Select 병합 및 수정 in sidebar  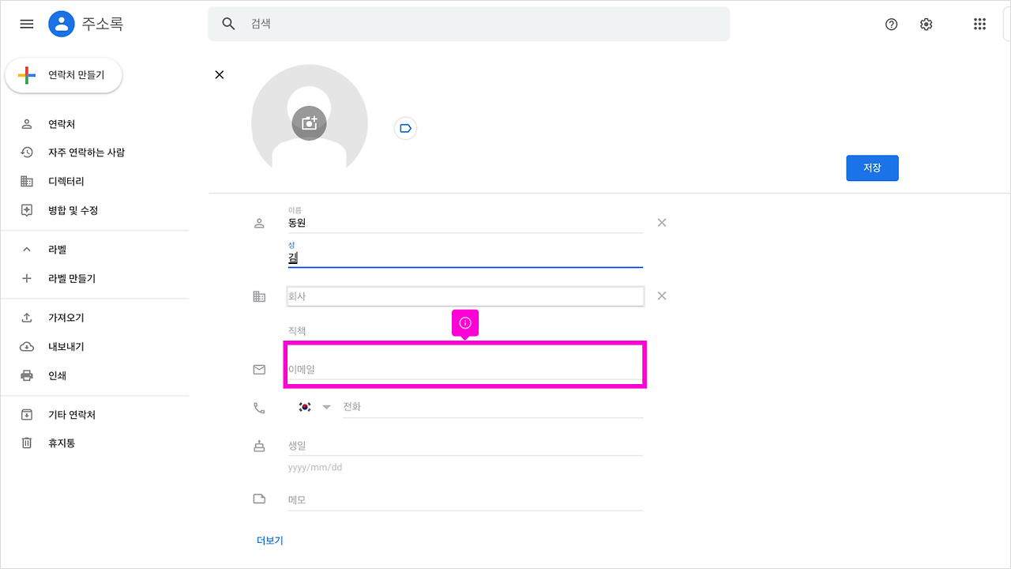click(x=73, y=210)
